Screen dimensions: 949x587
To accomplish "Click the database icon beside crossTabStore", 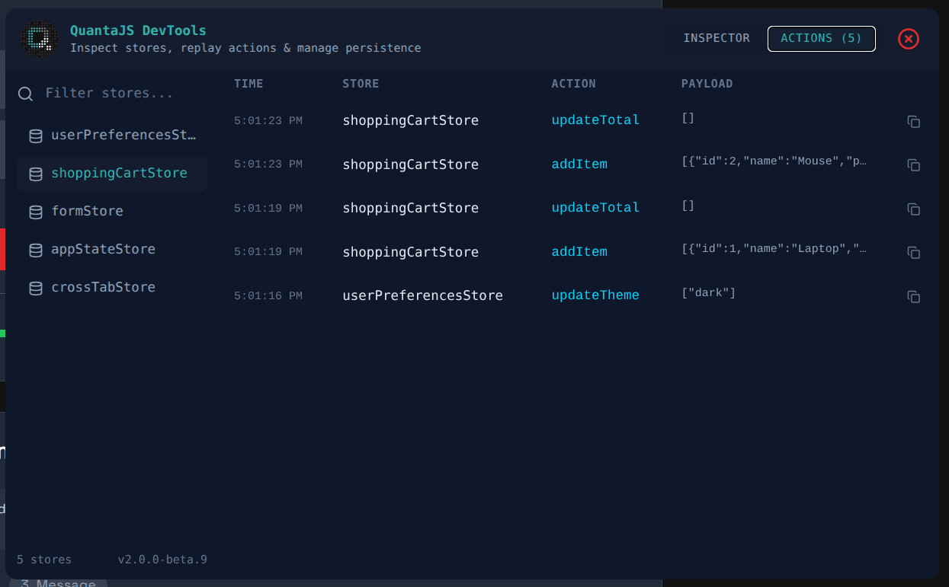I will tap(35, 288).
